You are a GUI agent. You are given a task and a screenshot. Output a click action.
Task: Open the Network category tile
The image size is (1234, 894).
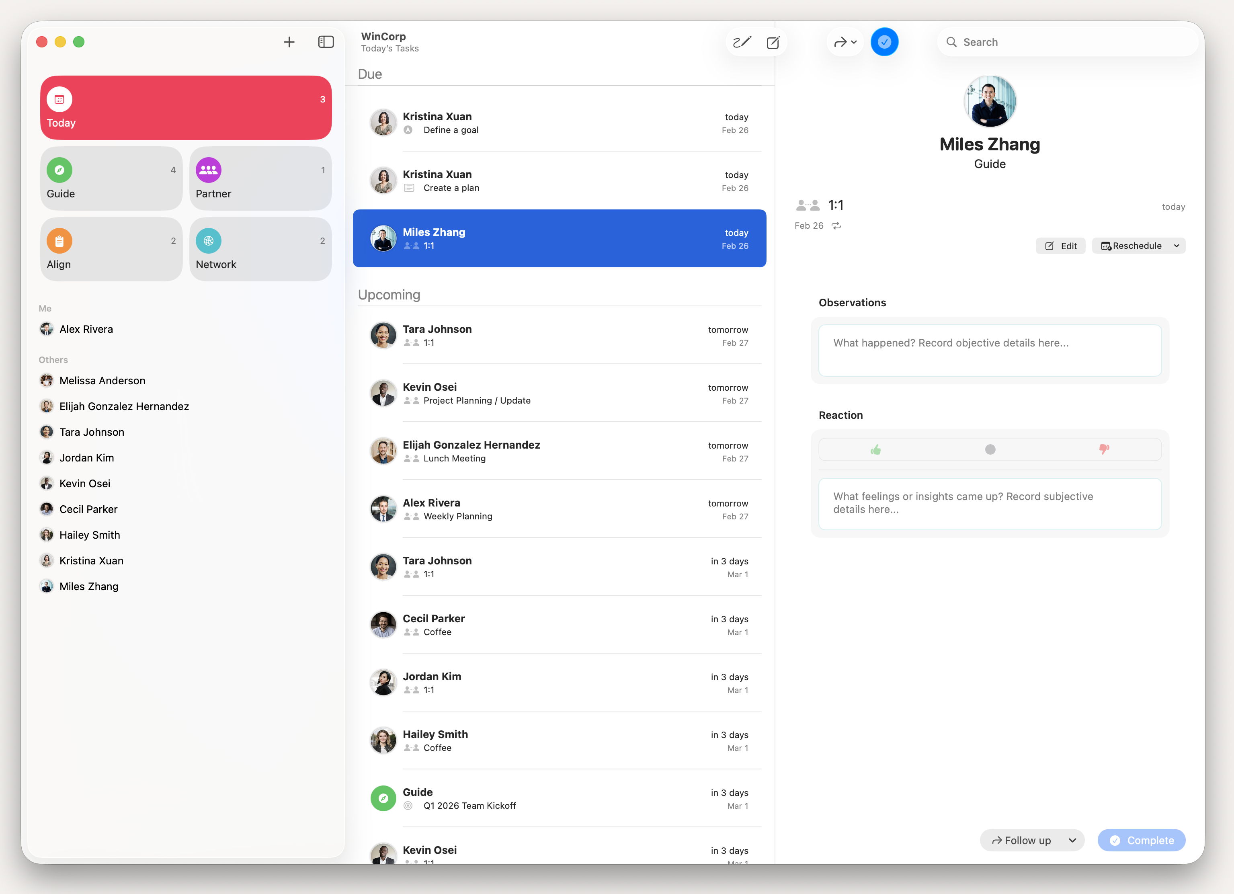260,249
